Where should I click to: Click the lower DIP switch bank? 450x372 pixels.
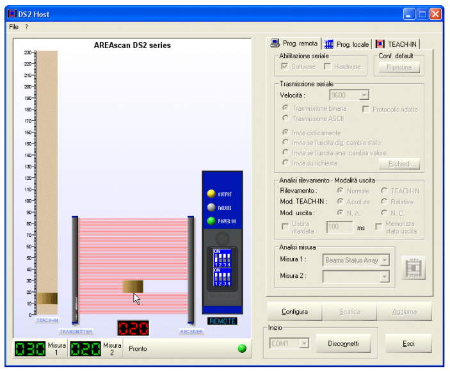click(x=222, y=277)
